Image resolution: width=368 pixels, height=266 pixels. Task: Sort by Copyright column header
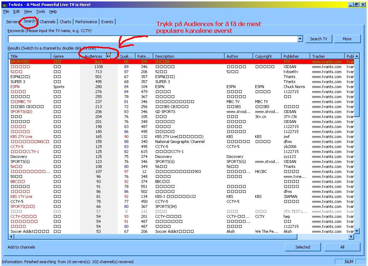[x=267, y=56]
